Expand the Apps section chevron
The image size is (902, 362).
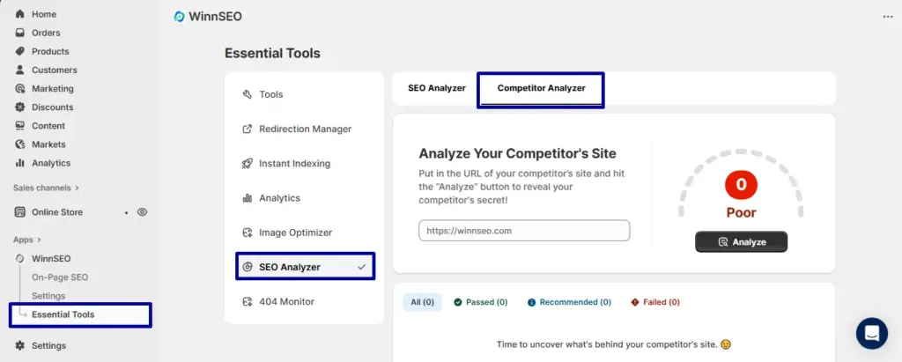(x=39, y=240)
